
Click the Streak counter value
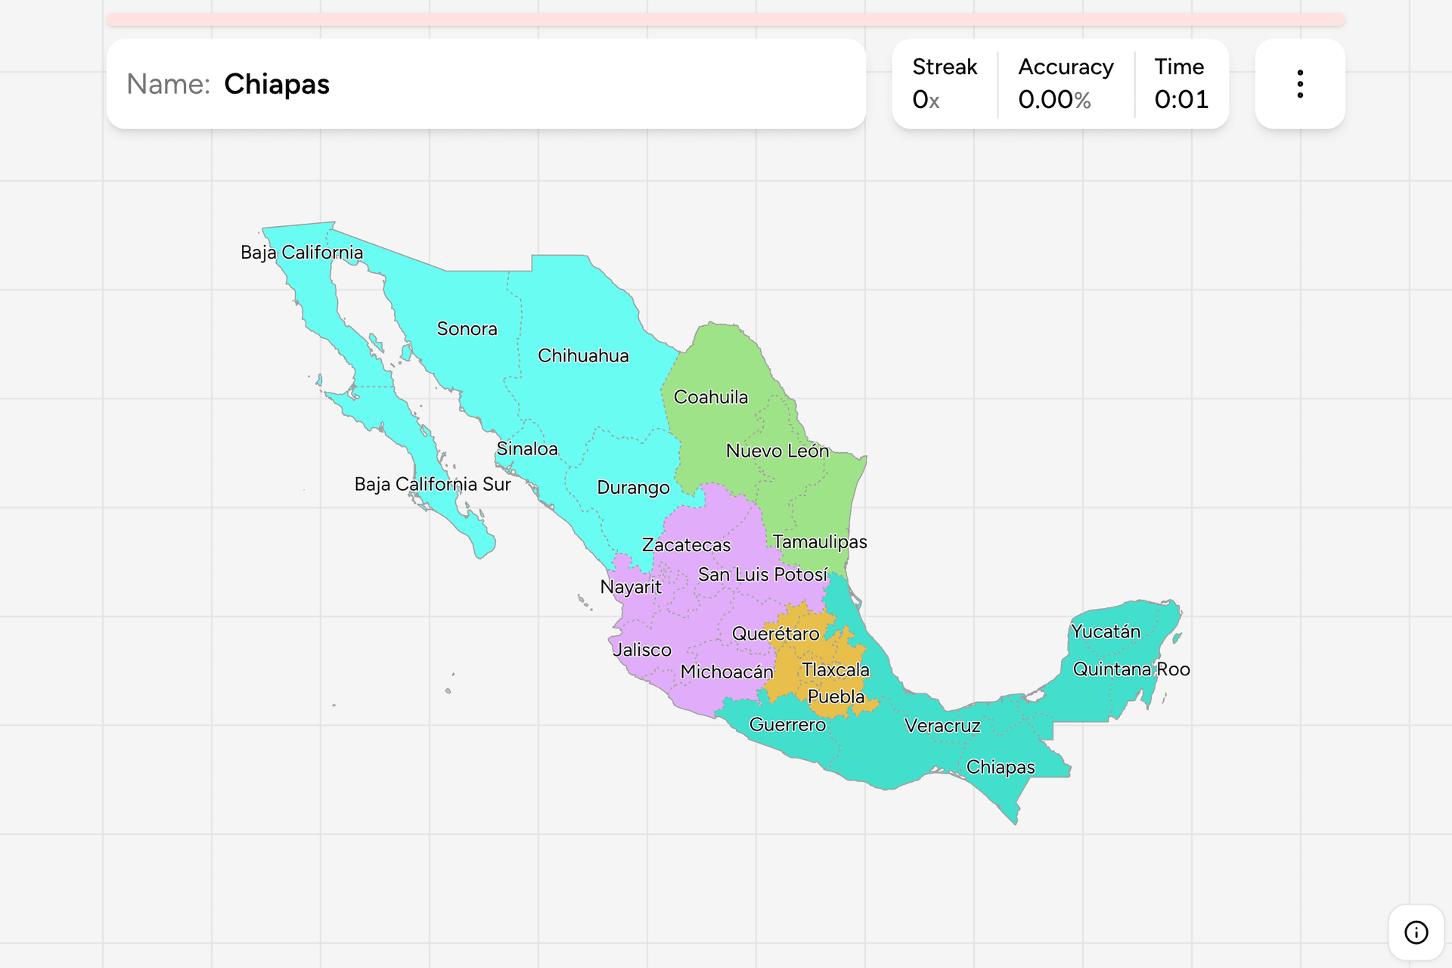[x=926, y=99]
